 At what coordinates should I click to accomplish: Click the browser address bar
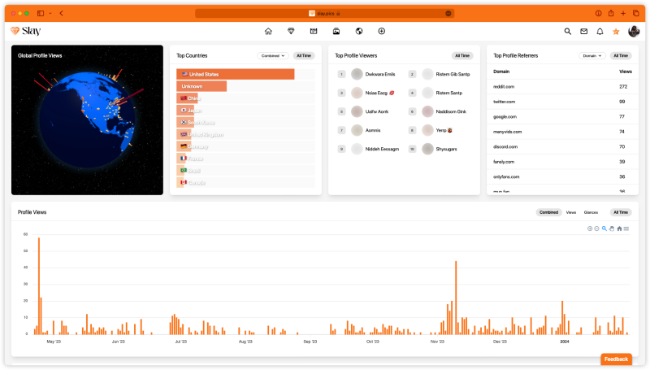[324, 13]
